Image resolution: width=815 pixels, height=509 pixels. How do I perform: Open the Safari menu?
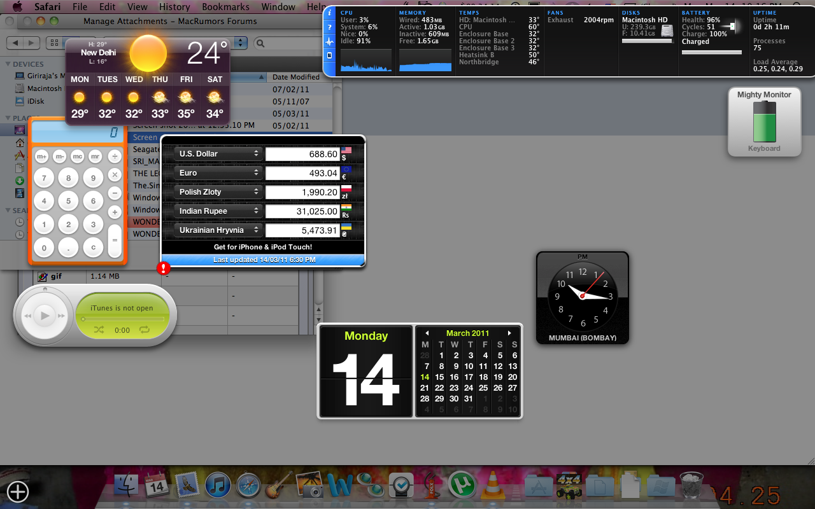click(x=48, y=7)
